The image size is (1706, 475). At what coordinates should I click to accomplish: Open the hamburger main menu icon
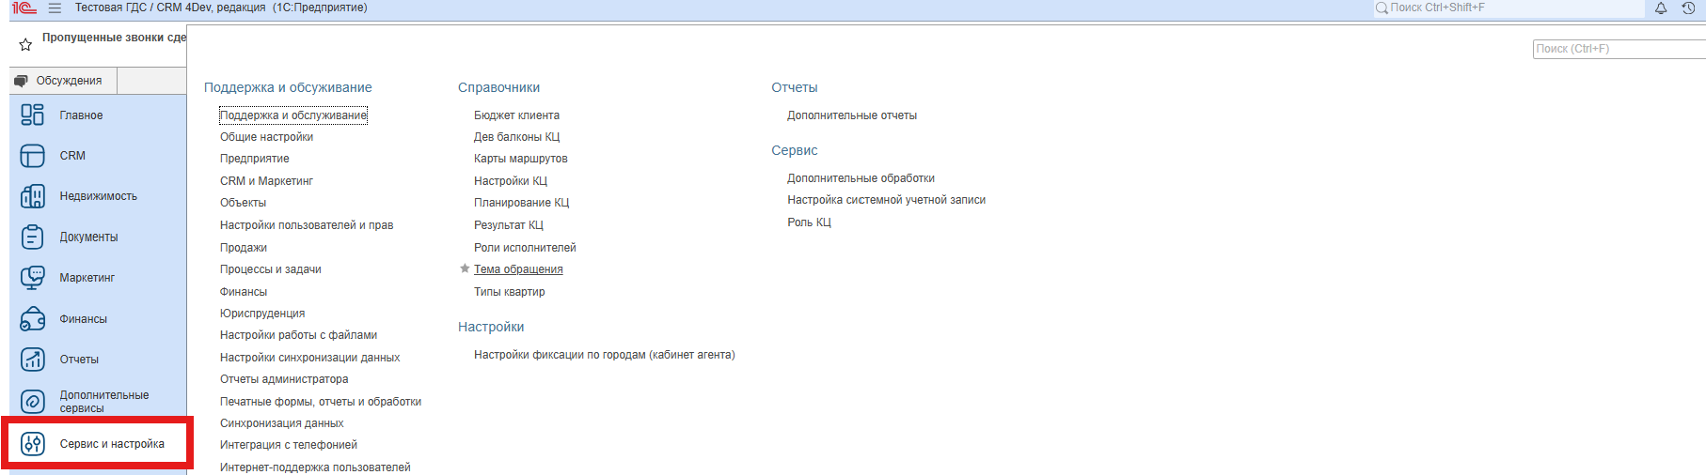pos(55,8)
